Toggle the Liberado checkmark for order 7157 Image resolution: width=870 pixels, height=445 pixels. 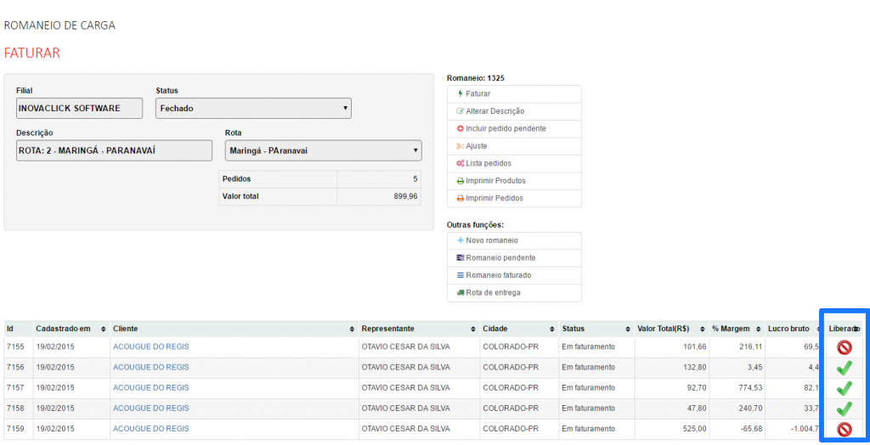tap(844, 388)
